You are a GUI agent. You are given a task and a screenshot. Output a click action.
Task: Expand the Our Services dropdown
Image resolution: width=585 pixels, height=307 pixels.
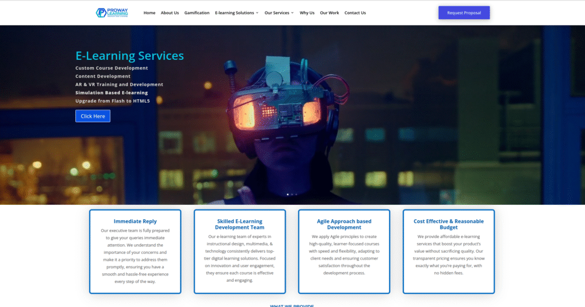click(x=279, y=13)
